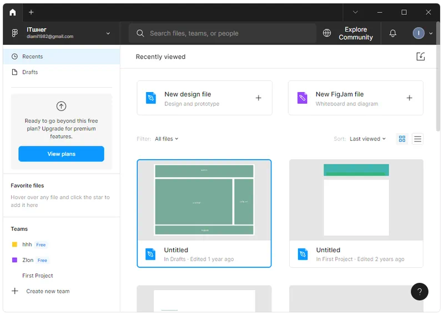Open the All files filter dropdown
This screenshot has height=315, width=444.
(167, 139)
